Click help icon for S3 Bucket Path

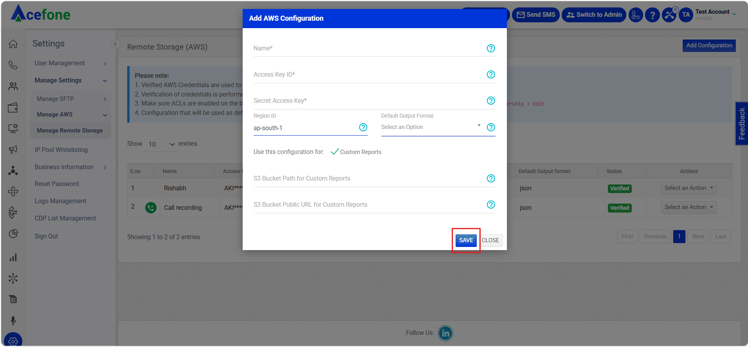pos(491,178)
